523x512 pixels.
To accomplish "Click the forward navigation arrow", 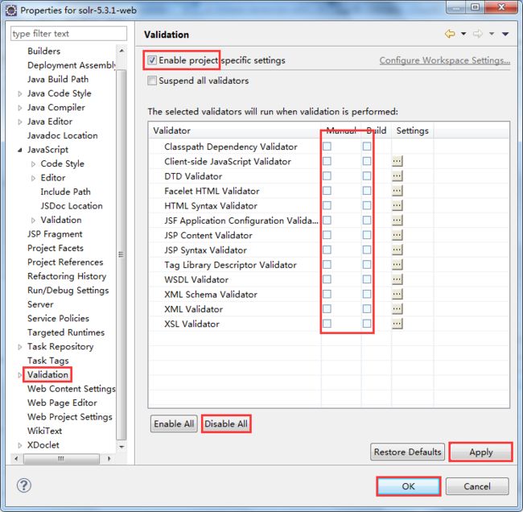I will 478,34.
